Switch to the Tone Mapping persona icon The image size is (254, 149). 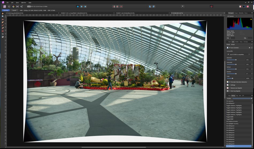(x=17, y=6)
